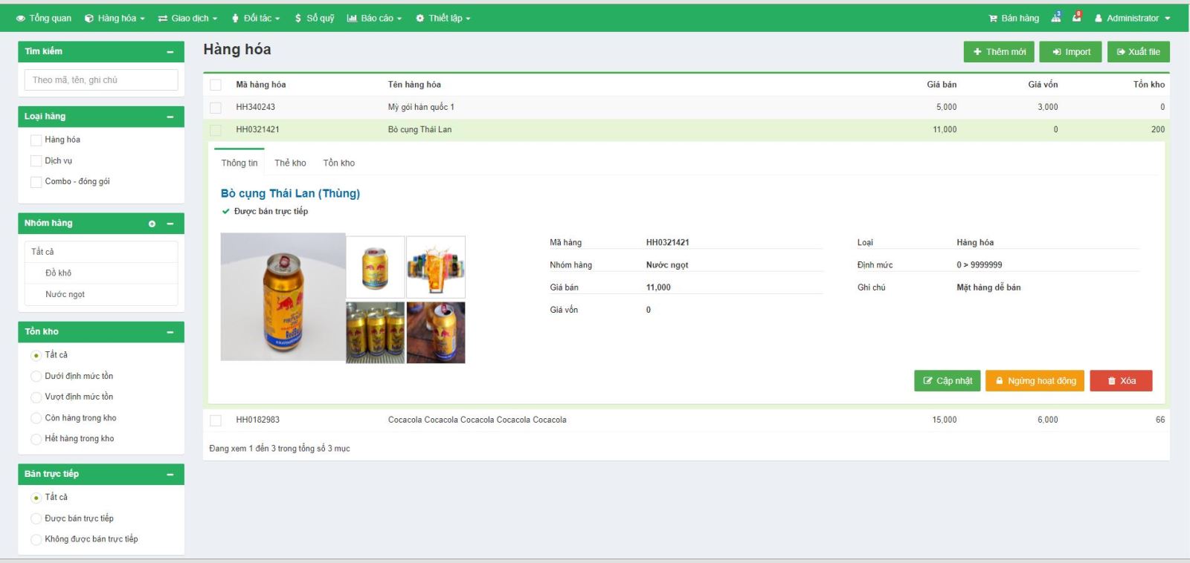
Task: Collapse the Bán trực tiếp filter panel
Action: pyautogui.click(x=170, y=475)
